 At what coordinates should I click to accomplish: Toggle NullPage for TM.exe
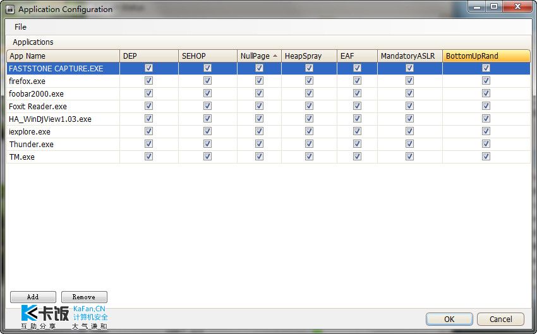pos(259,157)
